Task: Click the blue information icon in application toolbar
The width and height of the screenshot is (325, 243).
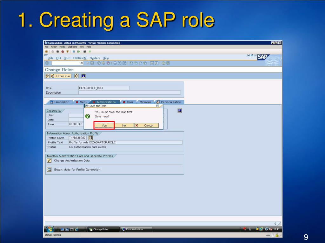Action: pos(83,76)
